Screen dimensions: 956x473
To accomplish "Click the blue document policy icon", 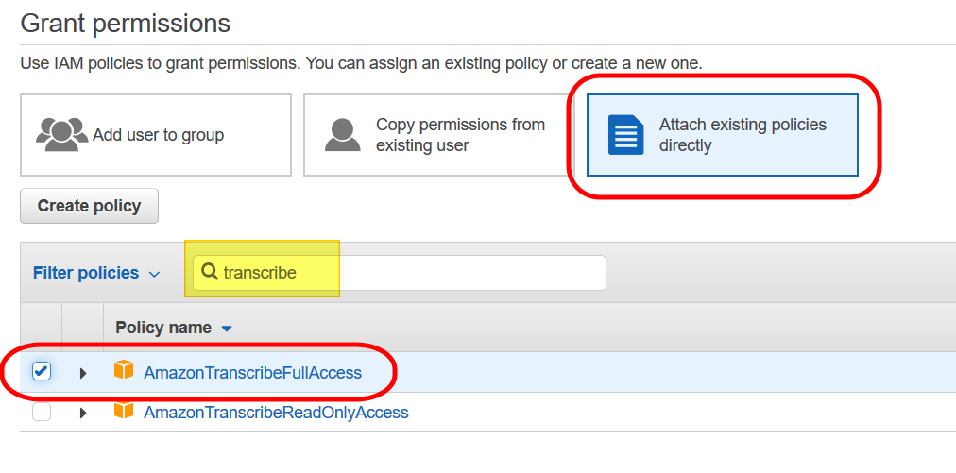I will pos(624,135).
